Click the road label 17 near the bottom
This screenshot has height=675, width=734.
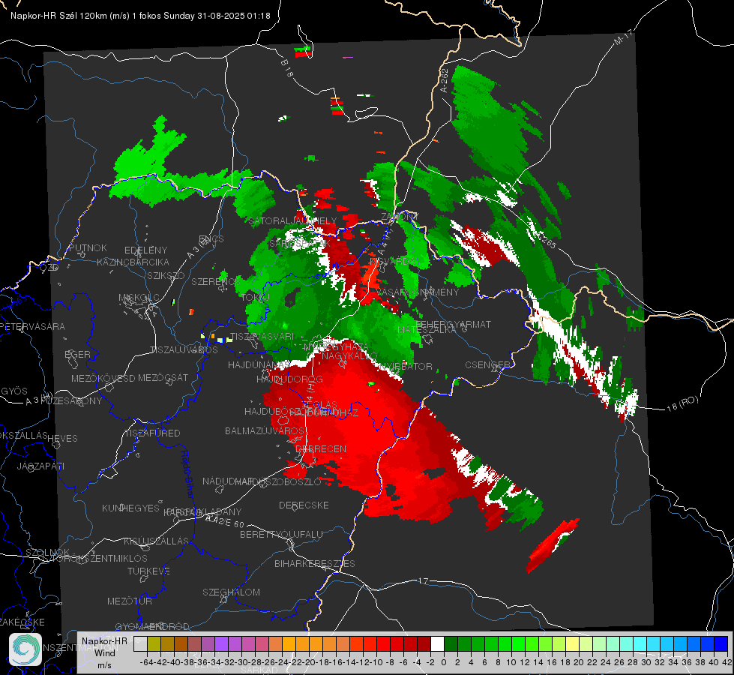[x=423, y=580]
